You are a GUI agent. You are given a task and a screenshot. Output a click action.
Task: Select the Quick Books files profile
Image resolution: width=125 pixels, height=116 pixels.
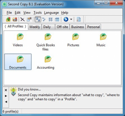point(46,42)
